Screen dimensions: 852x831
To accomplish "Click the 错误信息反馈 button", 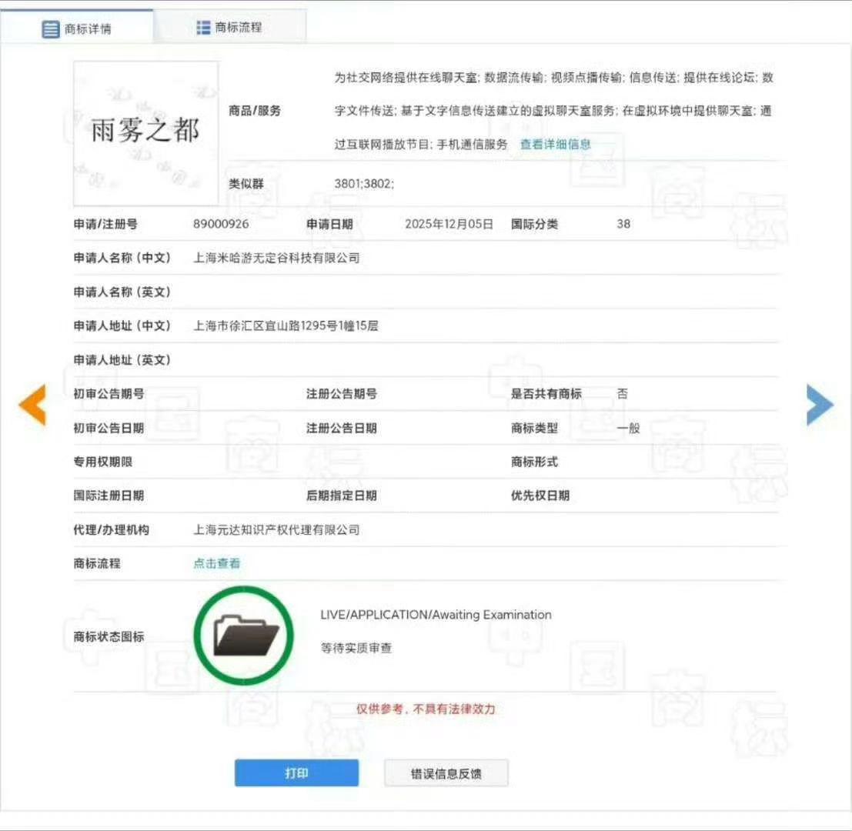I will pos(446,774).
